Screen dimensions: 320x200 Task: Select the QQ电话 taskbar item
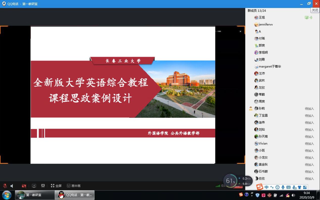[75, 195]
